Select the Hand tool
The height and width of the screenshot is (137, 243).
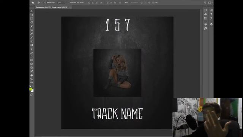point(32,75)
